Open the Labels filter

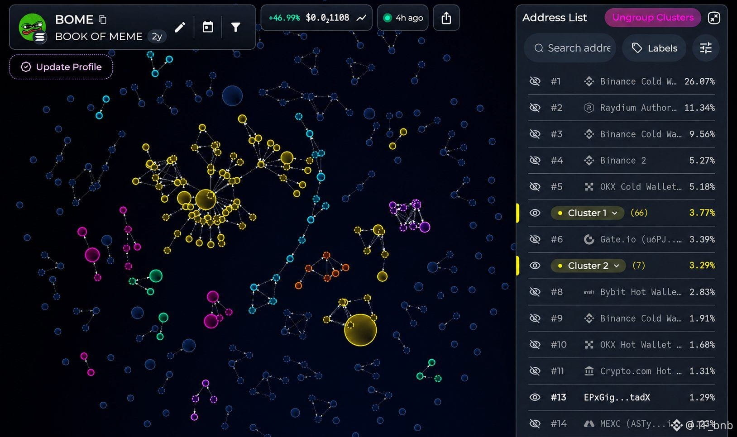pyautogui.click(x=655, y=48)
